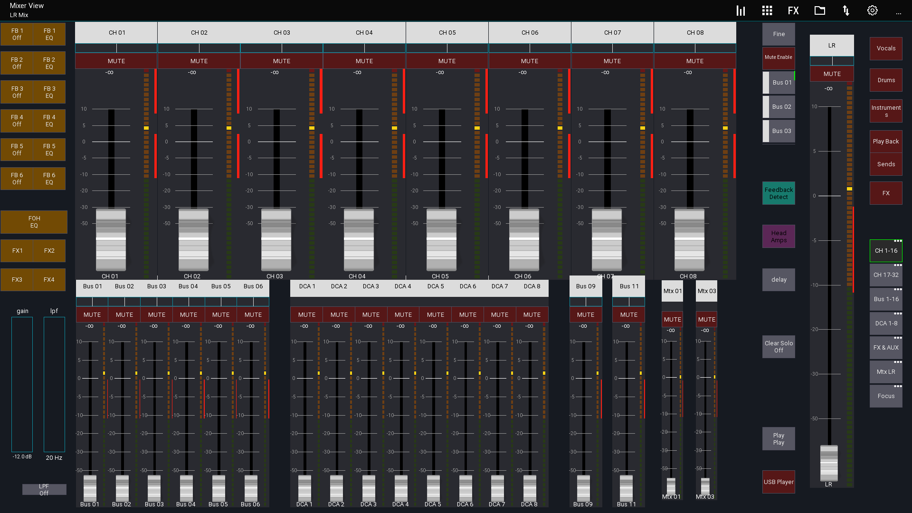Screen dimensions: 912x513
Task: Mute channel CH 01
Action: pos(116,61)
